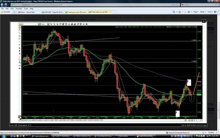Select the green arrow tool in chart sidebar
This screenshot has width=220, height=138.
click(x=20, y=68)
